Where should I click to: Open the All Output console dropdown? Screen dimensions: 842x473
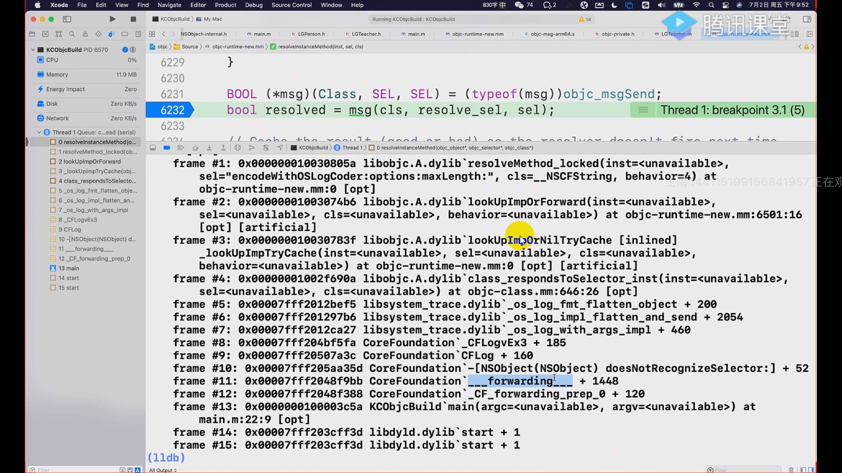pos(163,470)
